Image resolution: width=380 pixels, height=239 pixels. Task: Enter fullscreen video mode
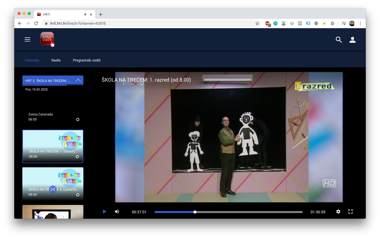coord(350,212)
